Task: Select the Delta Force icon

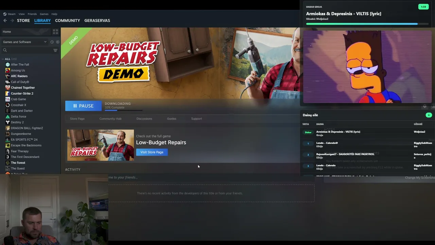Action: pyautogui.click(x=7, y=117)
